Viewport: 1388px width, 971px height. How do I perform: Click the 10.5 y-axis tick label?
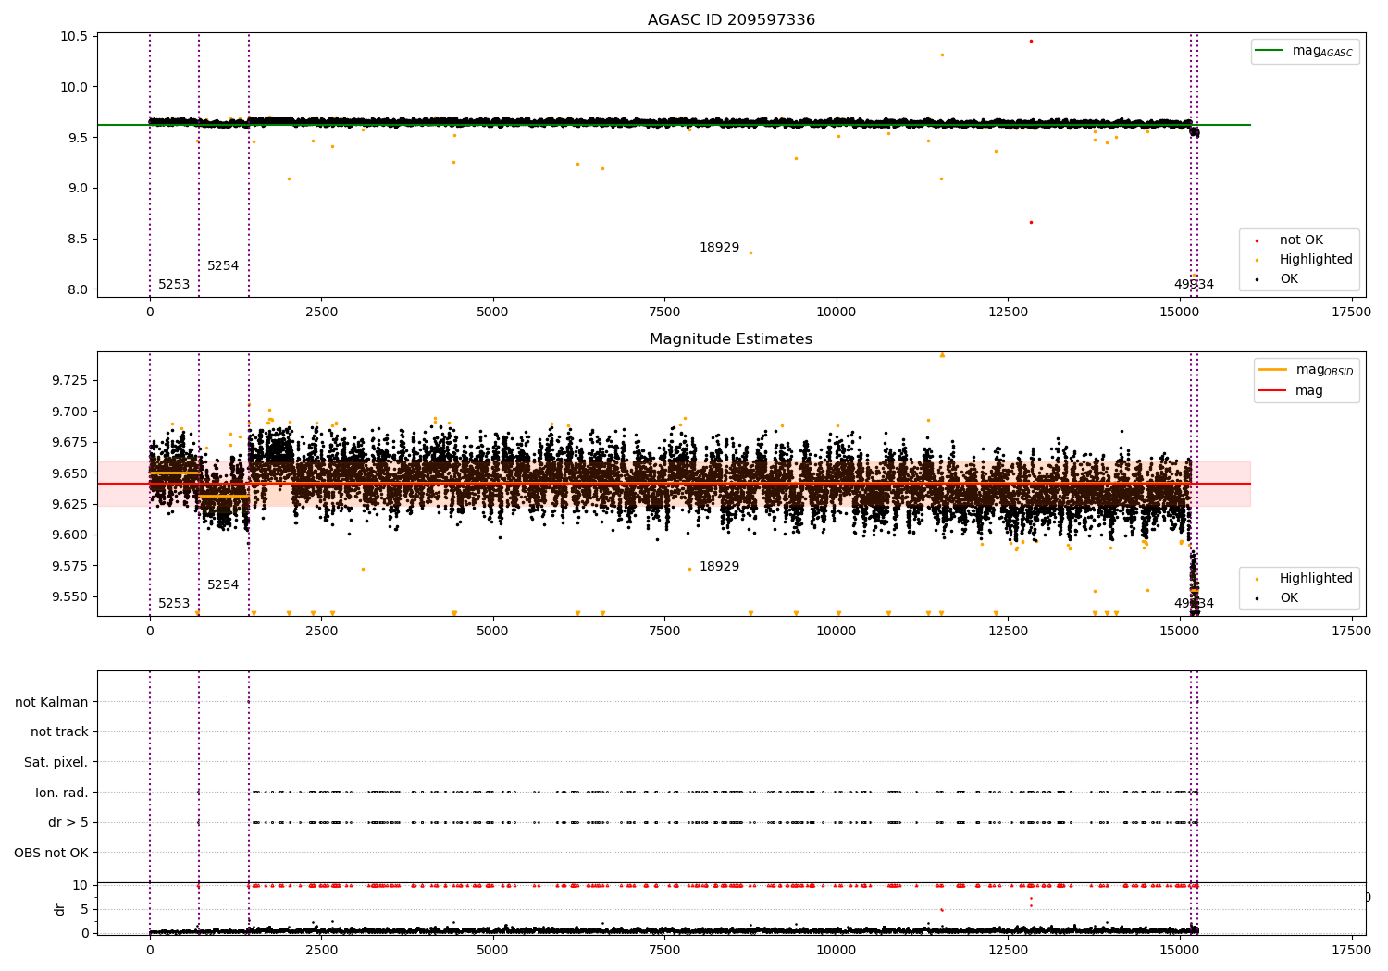pos(74,37)
